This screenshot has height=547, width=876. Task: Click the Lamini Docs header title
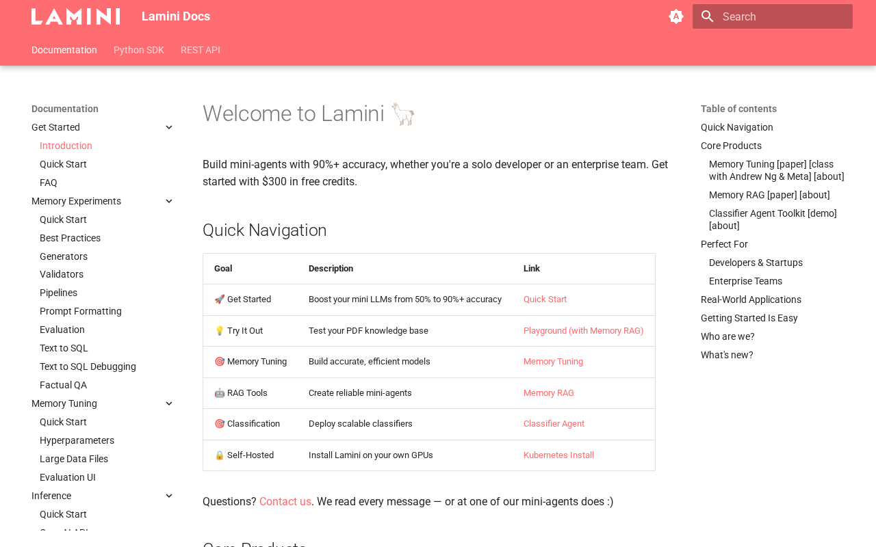click(176, 16)
